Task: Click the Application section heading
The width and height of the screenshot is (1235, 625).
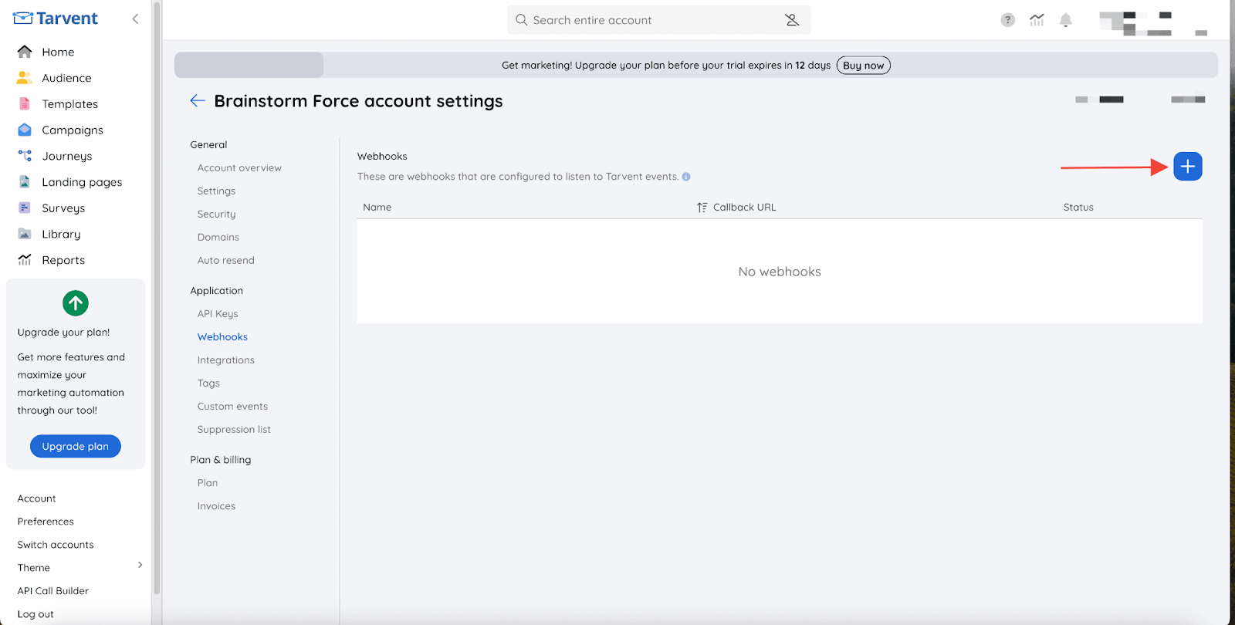Action: click(217, 291)
